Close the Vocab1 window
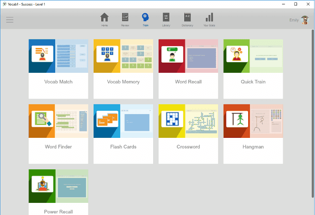 pyautogui.click(x=308, y=4)
